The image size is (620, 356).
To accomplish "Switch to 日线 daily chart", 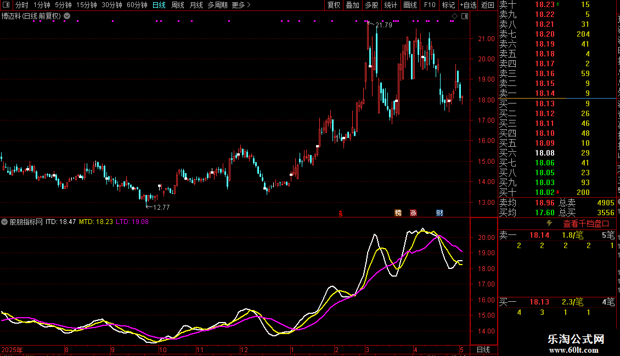I will [159, 5].
